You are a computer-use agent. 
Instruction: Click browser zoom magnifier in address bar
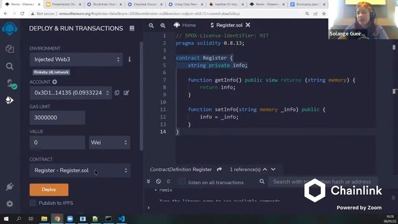tap(307, 14)
